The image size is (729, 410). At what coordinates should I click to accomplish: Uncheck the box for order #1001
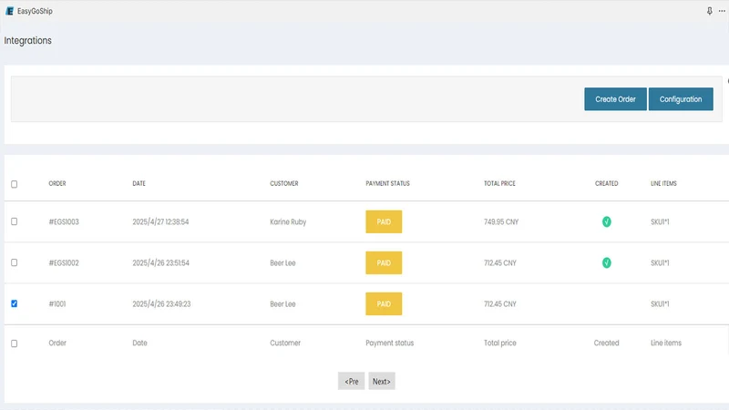(x=14, y=303)
